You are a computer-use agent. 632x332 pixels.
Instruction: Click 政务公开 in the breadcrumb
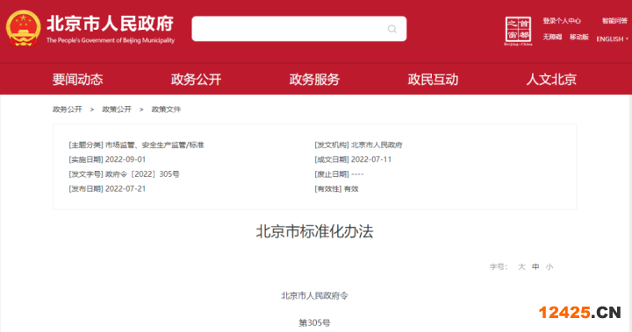click(68, 109)
